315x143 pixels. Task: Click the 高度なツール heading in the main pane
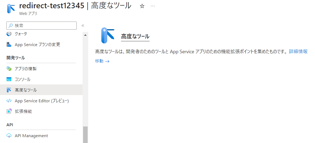click(x=135, y=36)
